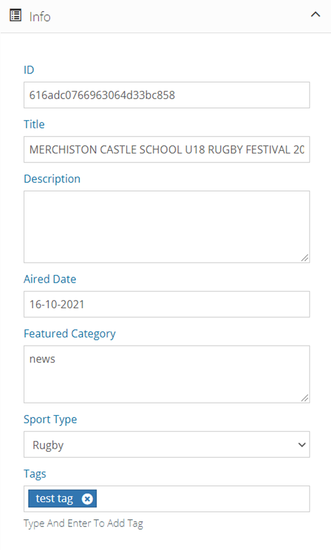Click the Title field label
This screenshot has width=331, height=550.
[x=34, y=125]
